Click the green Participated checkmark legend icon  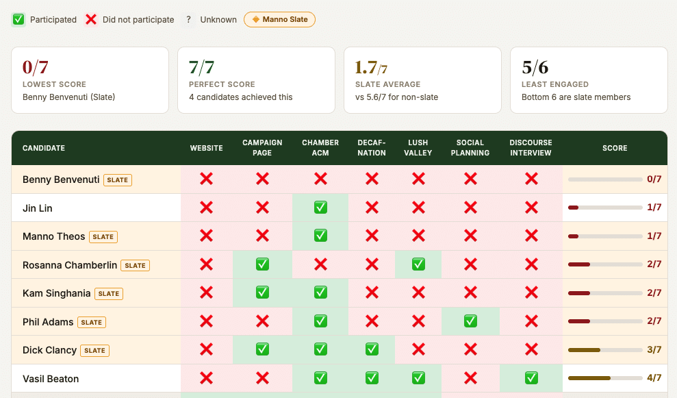click(18, 19)
